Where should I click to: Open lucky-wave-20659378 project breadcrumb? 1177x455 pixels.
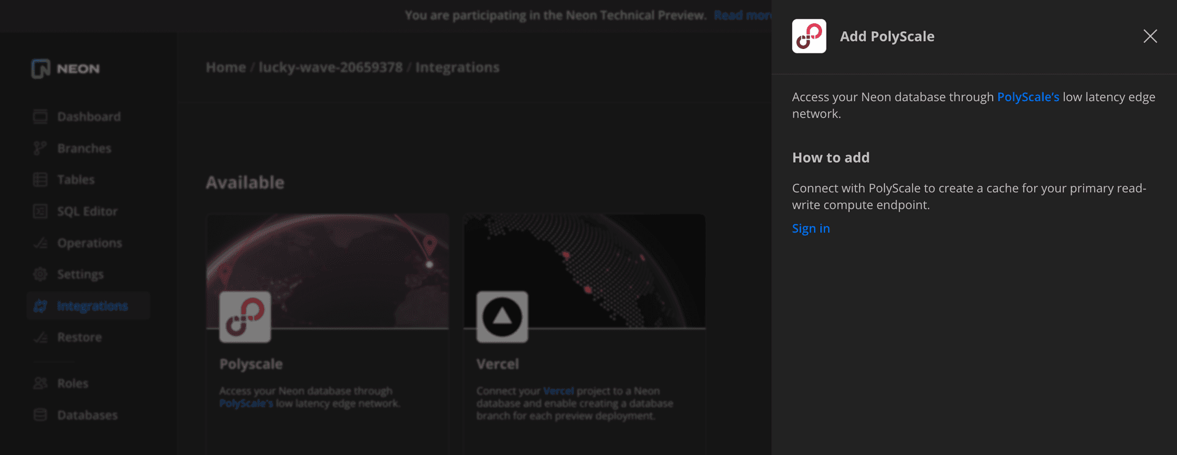point(330,67)
